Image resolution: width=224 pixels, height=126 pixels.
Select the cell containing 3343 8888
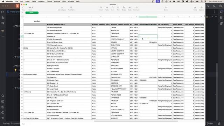pos(148,98)
